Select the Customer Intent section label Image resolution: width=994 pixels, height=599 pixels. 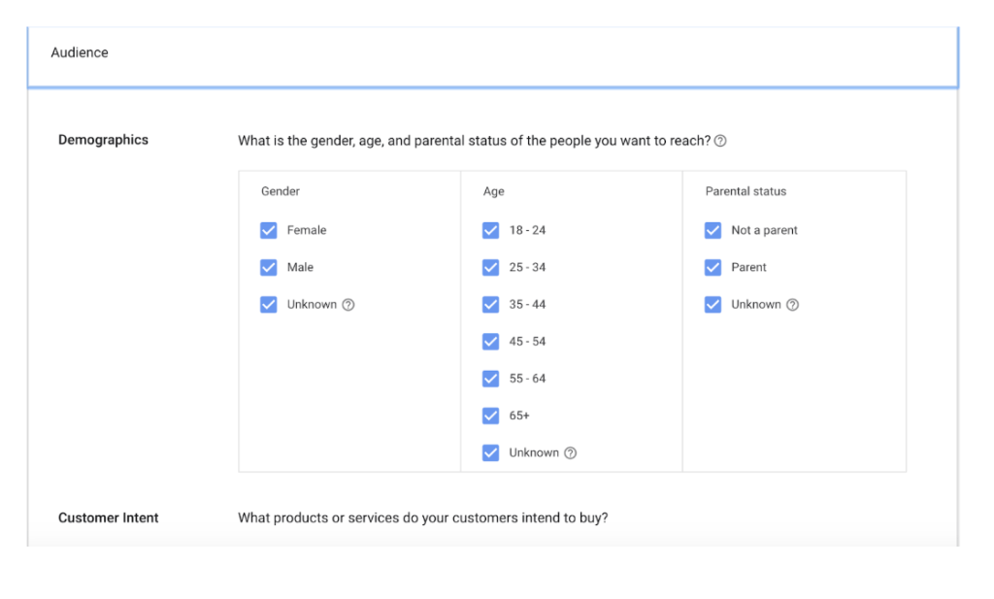coord(109,518)
